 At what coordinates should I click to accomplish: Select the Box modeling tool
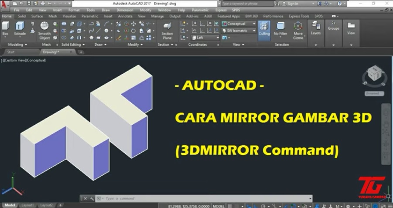pos(5,28)
